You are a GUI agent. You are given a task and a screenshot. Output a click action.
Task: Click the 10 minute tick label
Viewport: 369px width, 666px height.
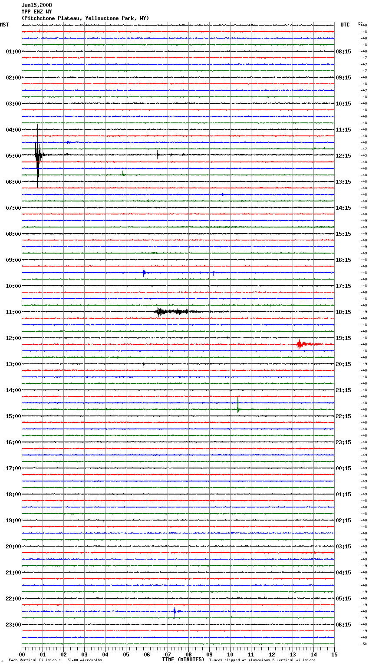click(x=230, y=654)
